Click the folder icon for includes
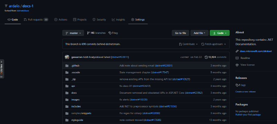277x124 pixels. tap(67, 107)
